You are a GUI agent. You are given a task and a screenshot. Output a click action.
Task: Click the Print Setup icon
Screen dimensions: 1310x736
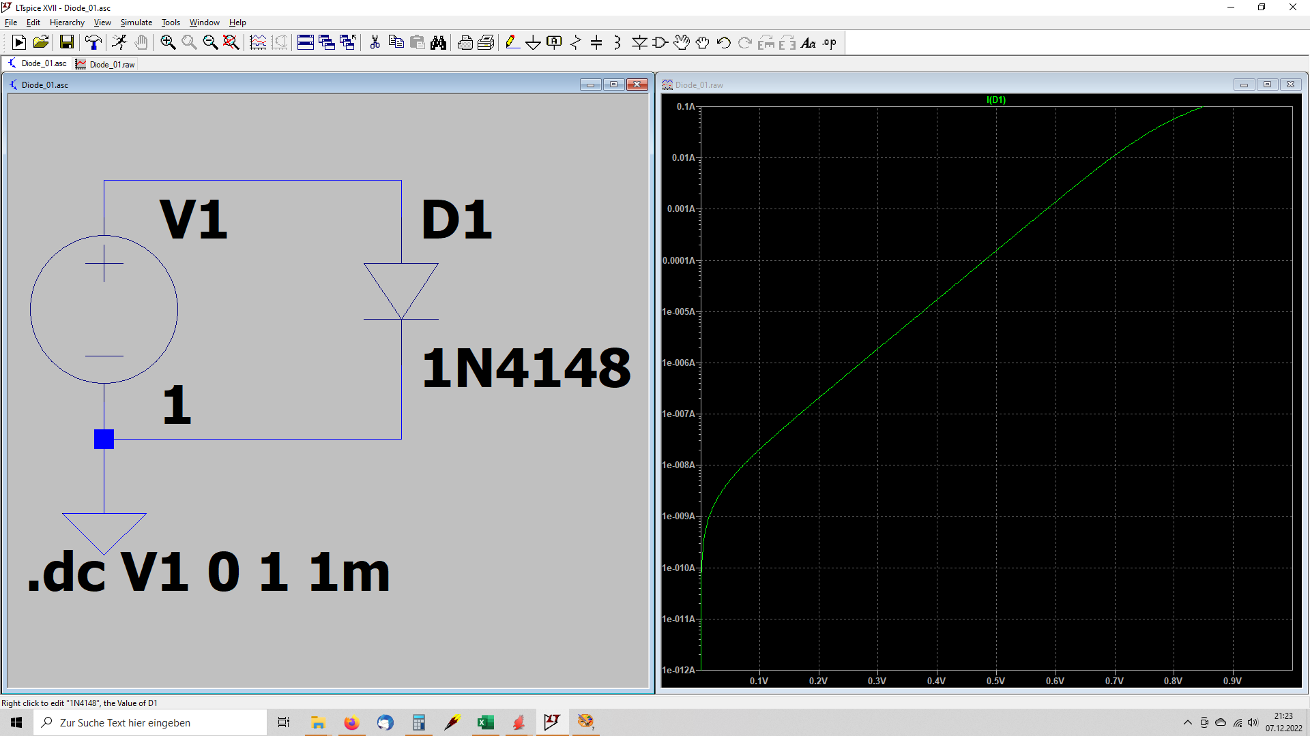coord(486,42)
